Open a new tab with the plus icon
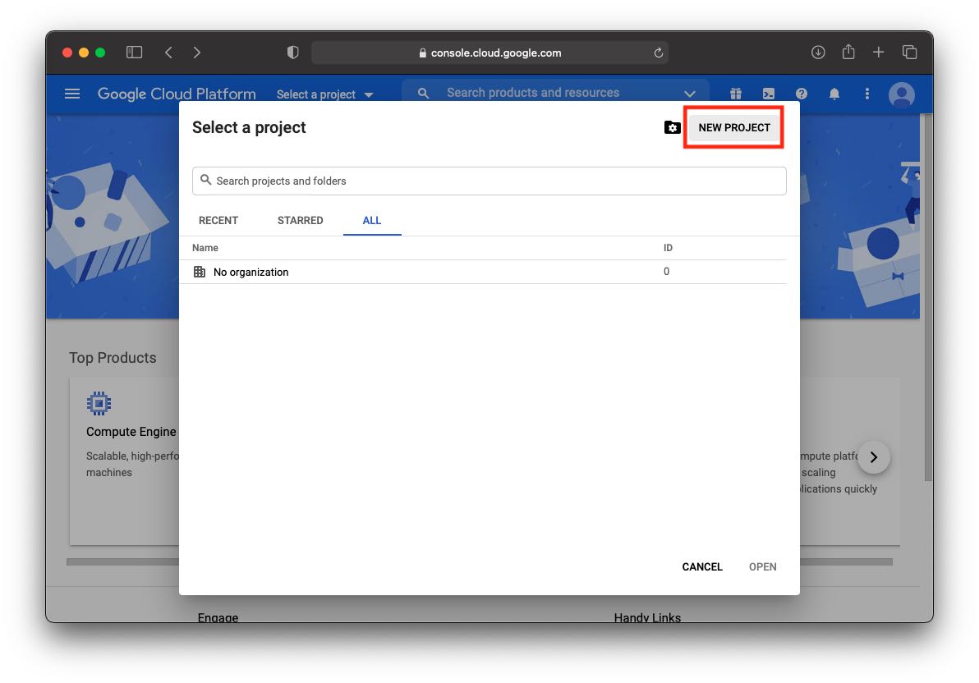Image resolution: width=979 pixels, height=683 pixels. click(879, 53)
